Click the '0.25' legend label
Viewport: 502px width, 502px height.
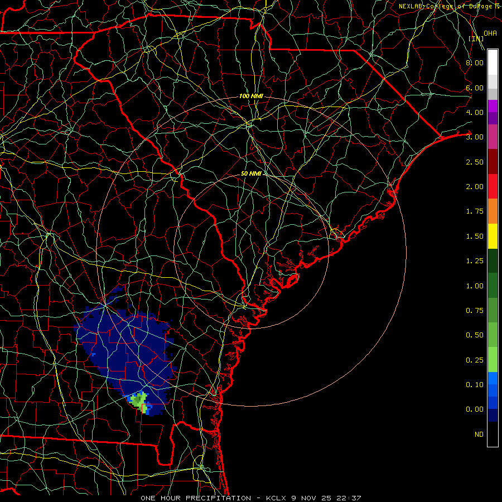(475, 360)
